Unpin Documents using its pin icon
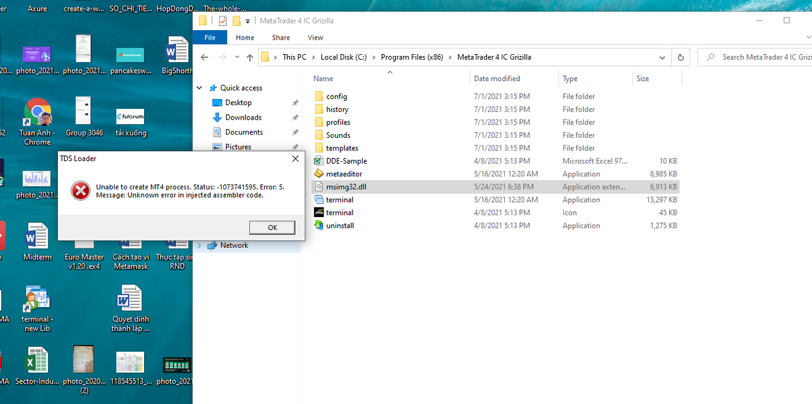Image resolution: width=812 pixels, height=404 pixels. click(x=295, y=132)
